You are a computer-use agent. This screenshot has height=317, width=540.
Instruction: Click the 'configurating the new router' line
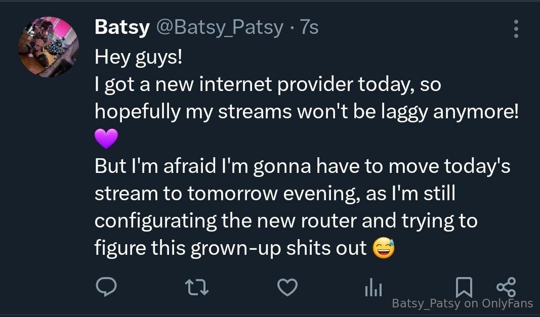(x=286, y=221)
